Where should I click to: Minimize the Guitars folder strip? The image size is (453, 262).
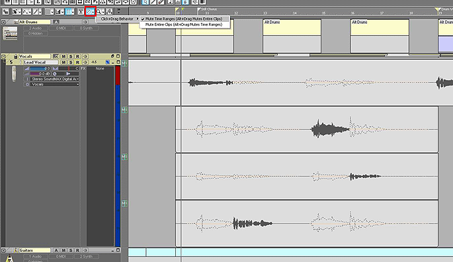pyautogui.click(x=112, y=251)
